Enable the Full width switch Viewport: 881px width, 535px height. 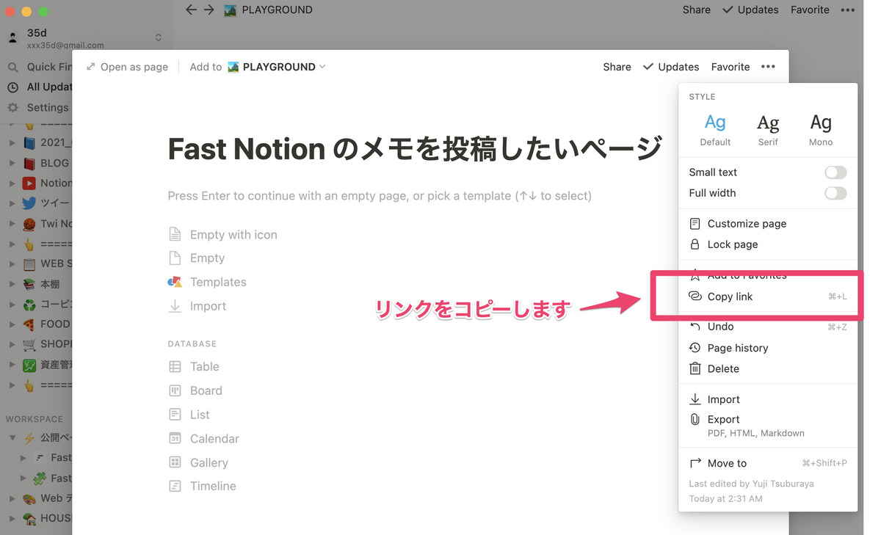coord(835,193)
